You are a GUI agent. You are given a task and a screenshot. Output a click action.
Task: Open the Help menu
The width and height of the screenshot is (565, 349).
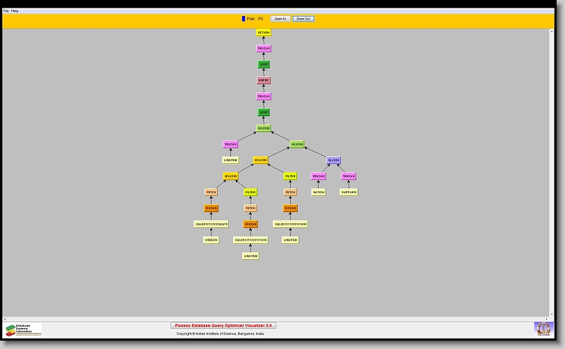[15, 11]
